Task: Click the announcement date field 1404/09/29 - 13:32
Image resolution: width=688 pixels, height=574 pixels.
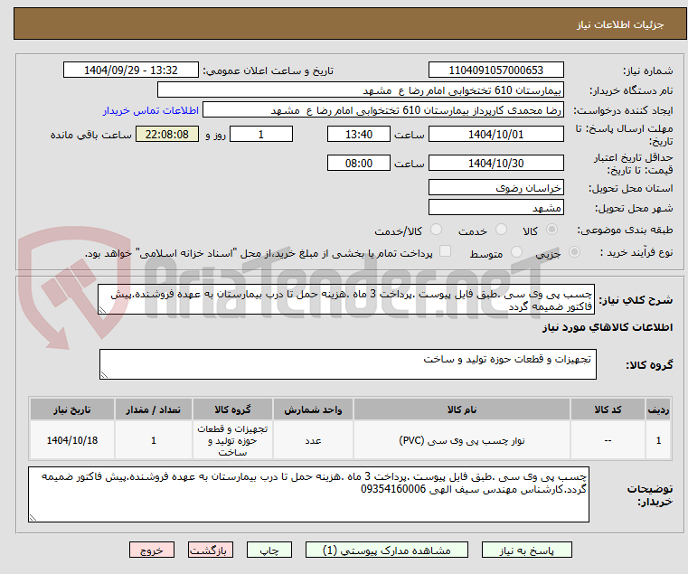Action: [131, 71]
